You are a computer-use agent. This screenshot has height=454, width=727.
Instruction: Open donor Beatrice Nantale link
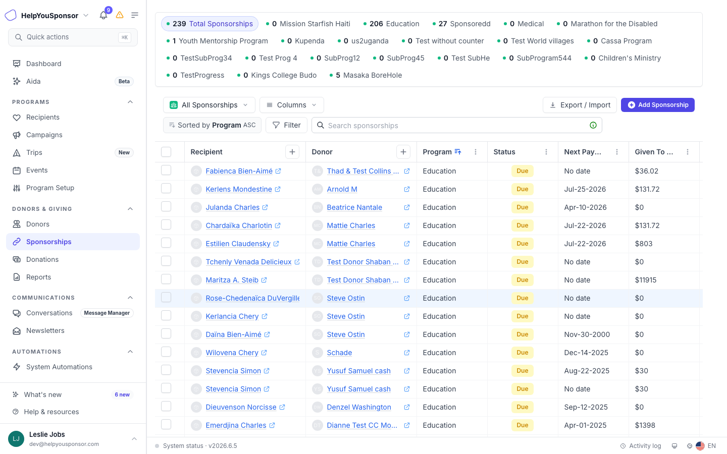pos(354,207)
